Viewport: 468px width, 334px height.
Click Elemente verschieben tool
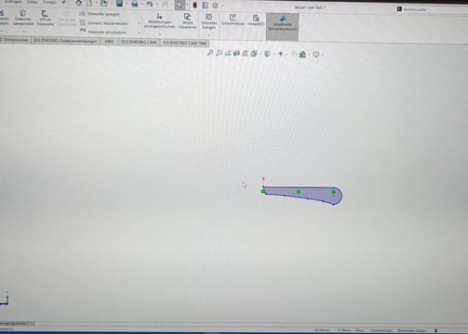103,32
